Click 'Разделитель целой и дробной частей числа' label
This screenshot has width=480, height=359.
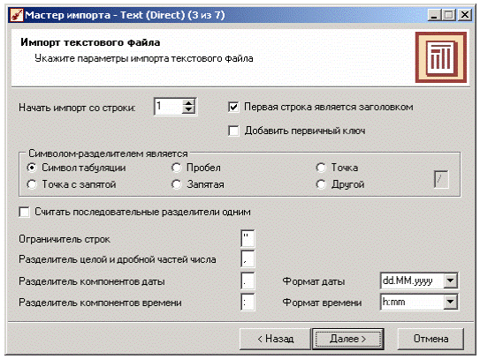118,259
